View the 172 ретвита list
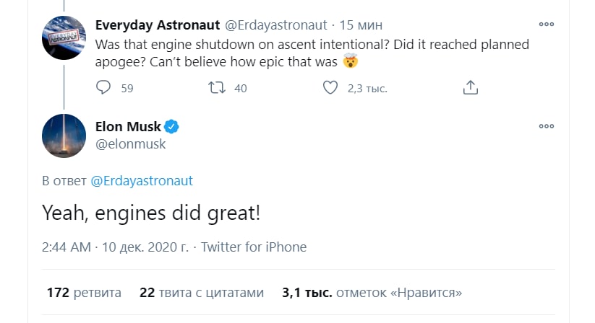Viewport: 595px width, 323px height. point(85,293)
